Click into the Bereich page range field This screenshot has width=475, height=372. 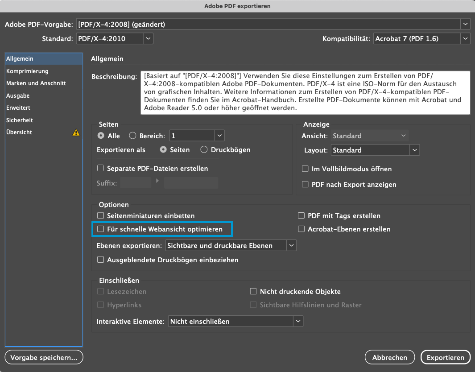pyautogui.click(x=192, y=136)
